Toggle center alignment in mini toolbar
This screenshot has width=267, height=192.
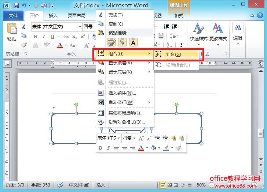(x=125, y=148)
